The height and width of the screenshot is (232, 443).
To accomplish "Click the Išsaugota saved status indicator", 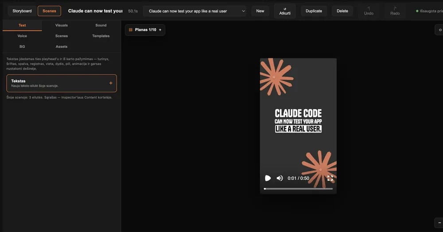I will (x=429, y=11).
